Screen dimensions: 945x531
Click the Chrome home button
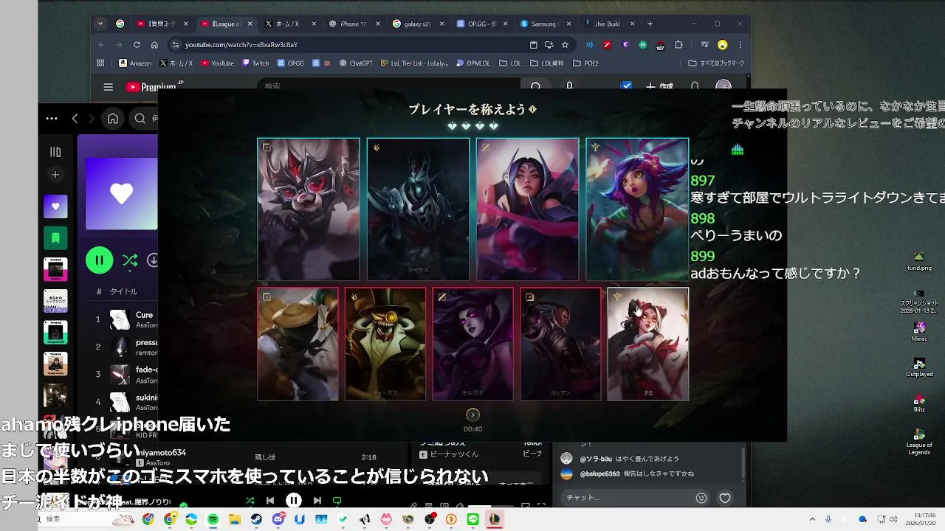click(154, 44)
